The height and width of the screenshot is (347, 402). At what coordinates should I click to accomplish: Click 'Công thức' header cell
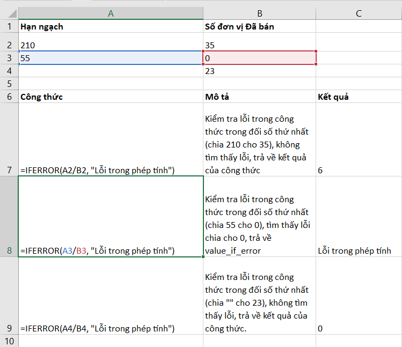pos(111,97)
